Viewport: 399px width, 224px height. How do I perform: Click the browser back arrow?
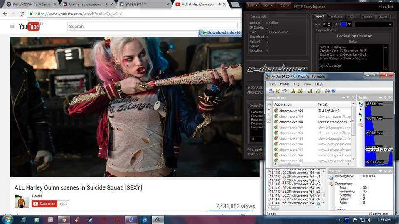click(5, 14)
